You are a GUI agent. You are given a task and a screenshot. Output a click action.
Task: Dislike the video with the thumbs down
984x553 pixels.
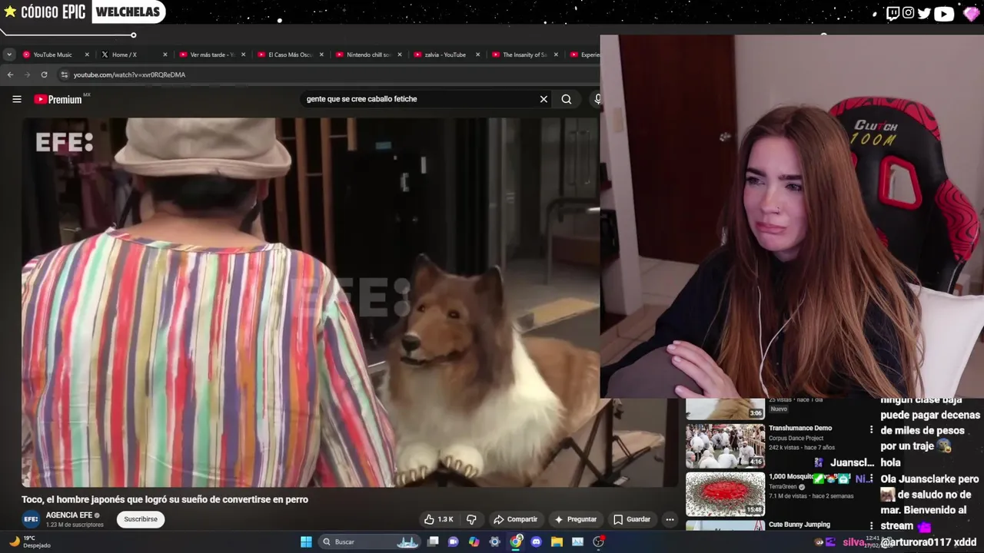[471, 519]
